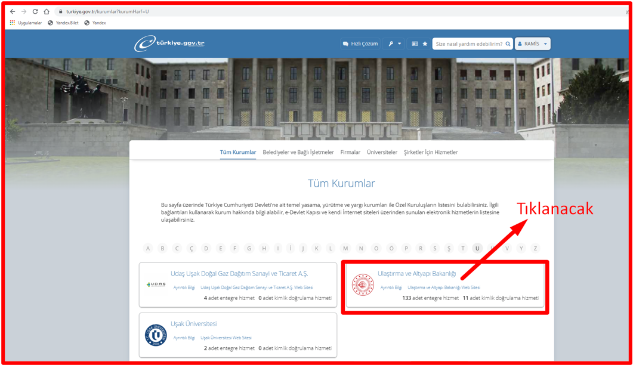Reload the page with refresh icon
The width and height of the screenshot is (633, 365).
click(35, 12)
